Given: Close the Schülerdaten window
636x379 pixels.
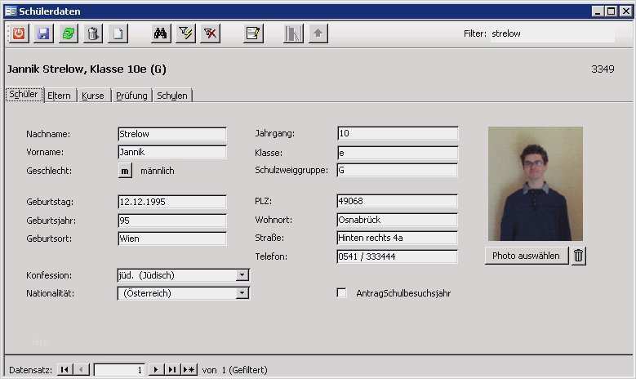Looking at the screenshot, I should pos(626,11).
